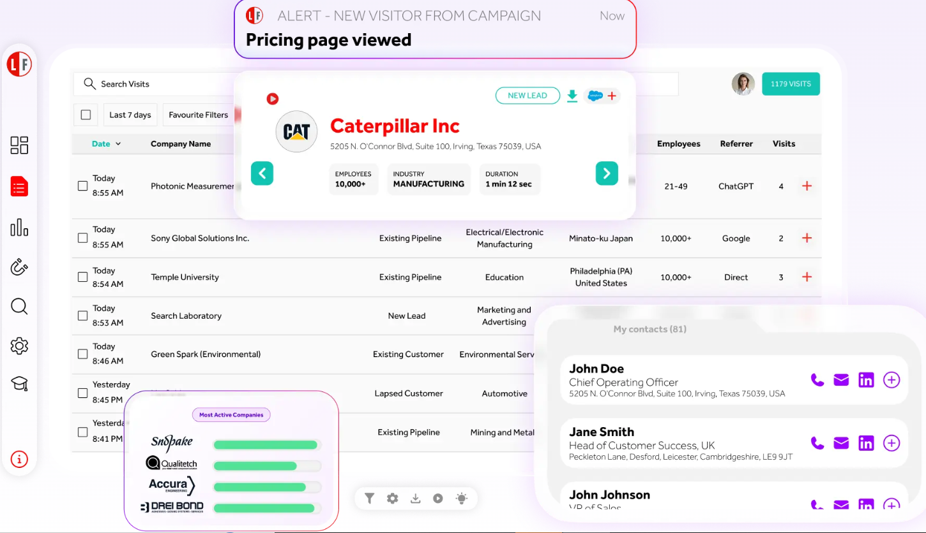The height and width of the screenshot is (533, 926).
Task: Open the bar chart analytics sidebar icon
Action: 19,227
